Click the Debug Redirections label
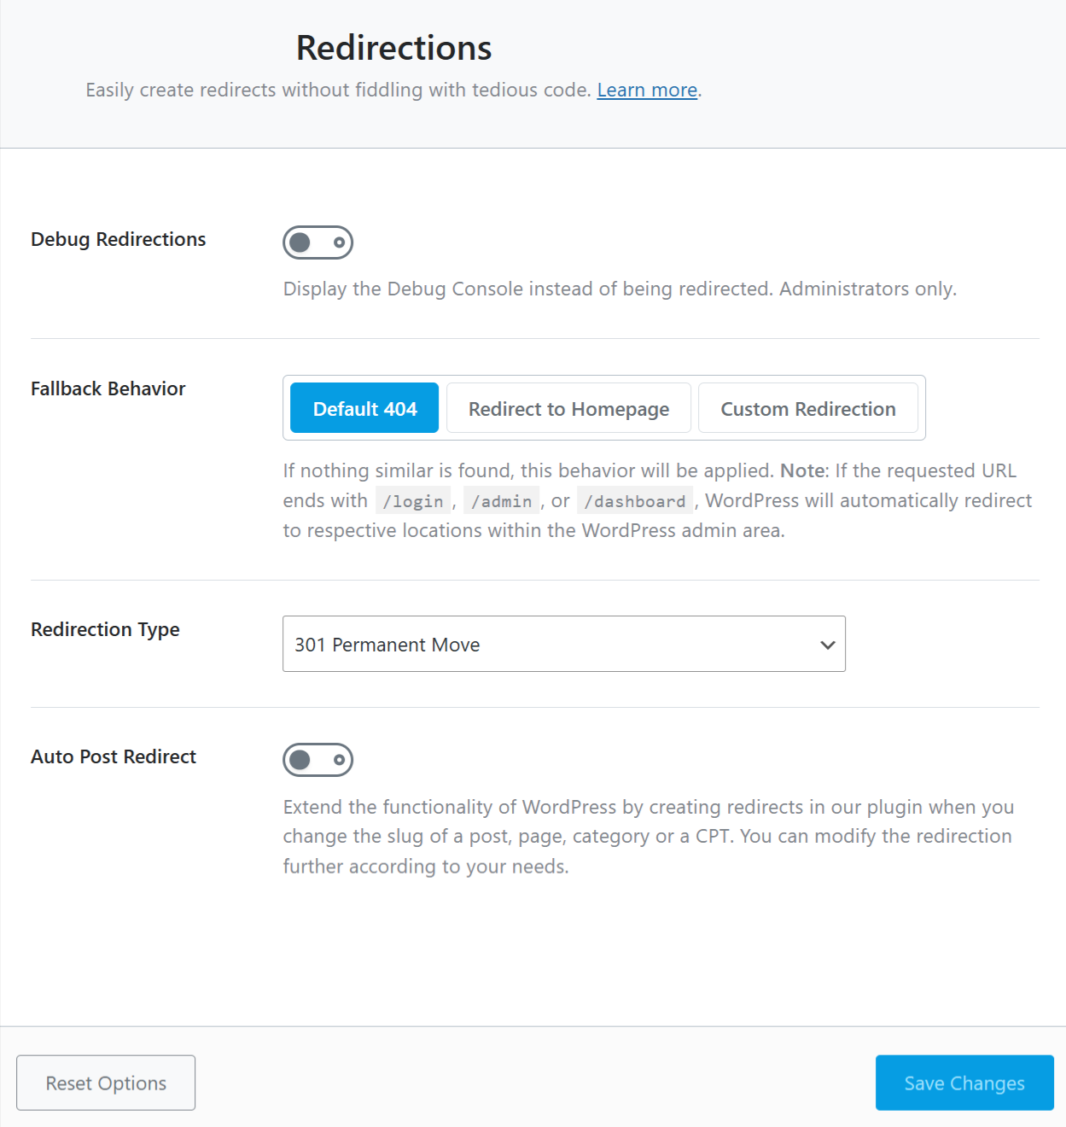This screenshot has height=1127, width=1066. pos(119,240)
